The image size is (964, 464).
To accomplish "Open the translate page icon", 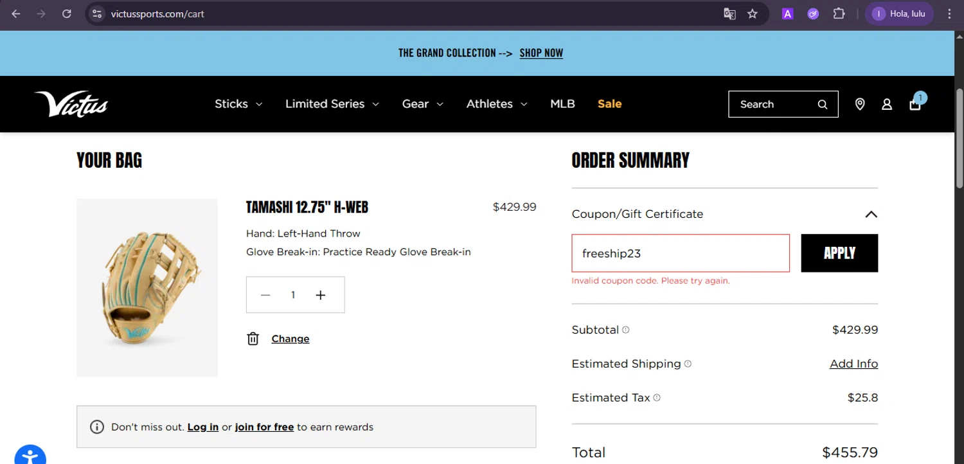I will click(729, 13).
